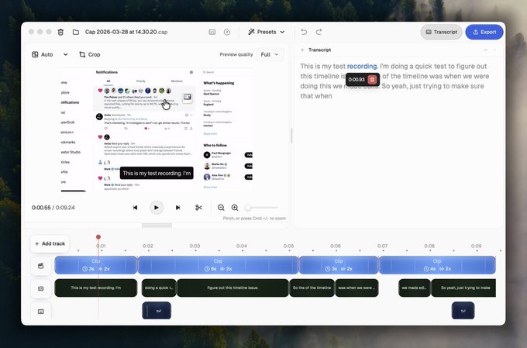This screenshot has width=527, height=348.
Task: Undo the last edit
Action: [304, 32]
